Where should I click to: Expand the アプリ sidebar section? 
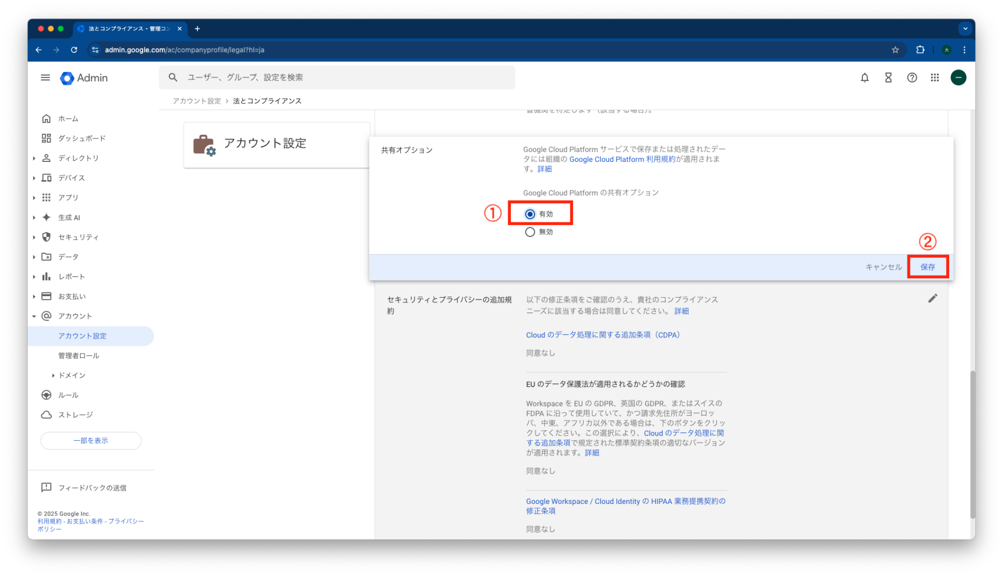coord(34,197)
